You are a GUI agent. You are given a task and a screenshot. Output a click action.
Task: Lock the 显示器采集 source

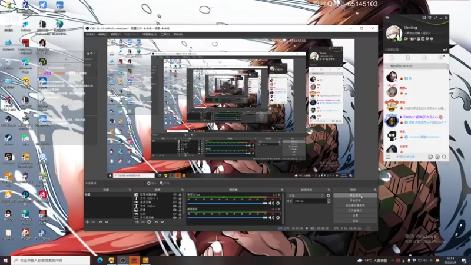point(180,217)
